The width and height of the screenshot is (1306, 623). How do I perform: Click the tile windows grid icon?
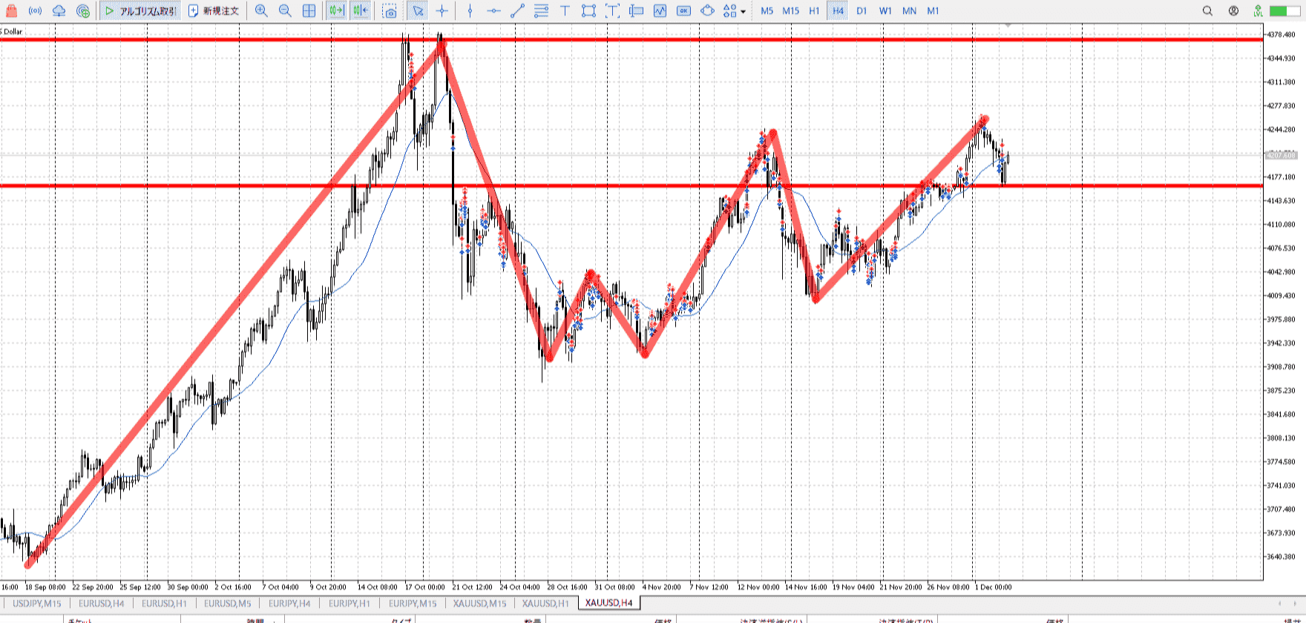[x=309, y=11]
